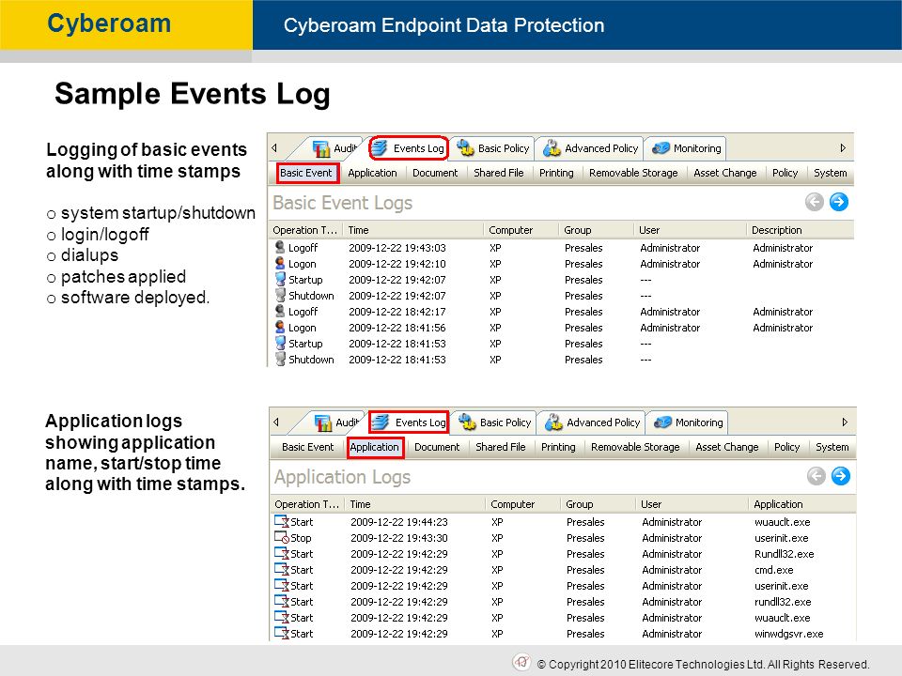902x676 pixels.
Task: Open Asset Change sub-tab in the lower panel
Action: coord(726,447)
